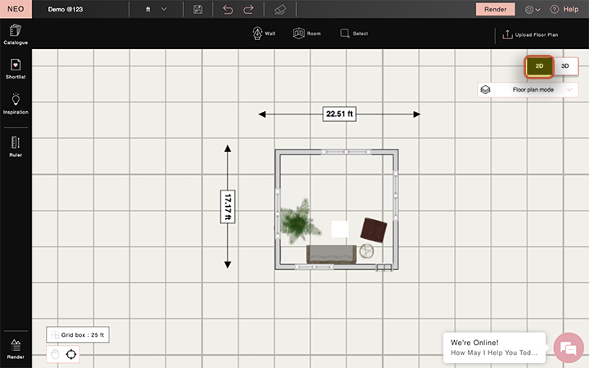
Task: Click the layers icon in Floor plan mode
Action: pyautogui.click(x=485, y=90)
